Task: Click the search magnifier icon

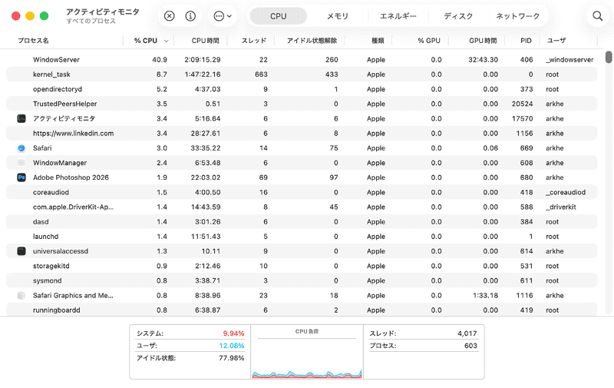Action: coord(598,16)
